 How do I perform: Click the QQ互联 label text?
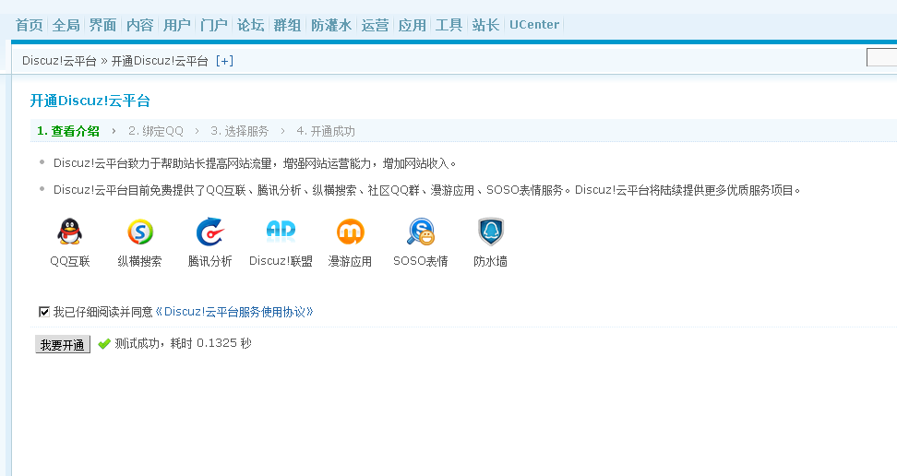(70, 261)
